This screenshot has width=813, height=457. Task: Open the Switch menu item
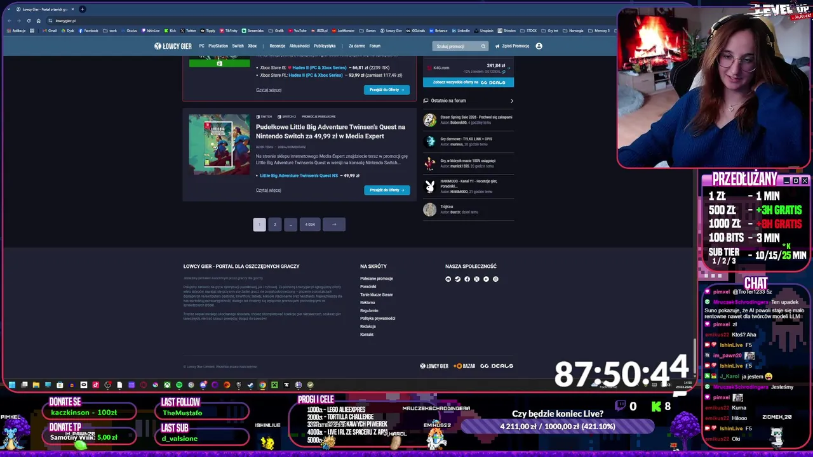click(x=238, y=46)
